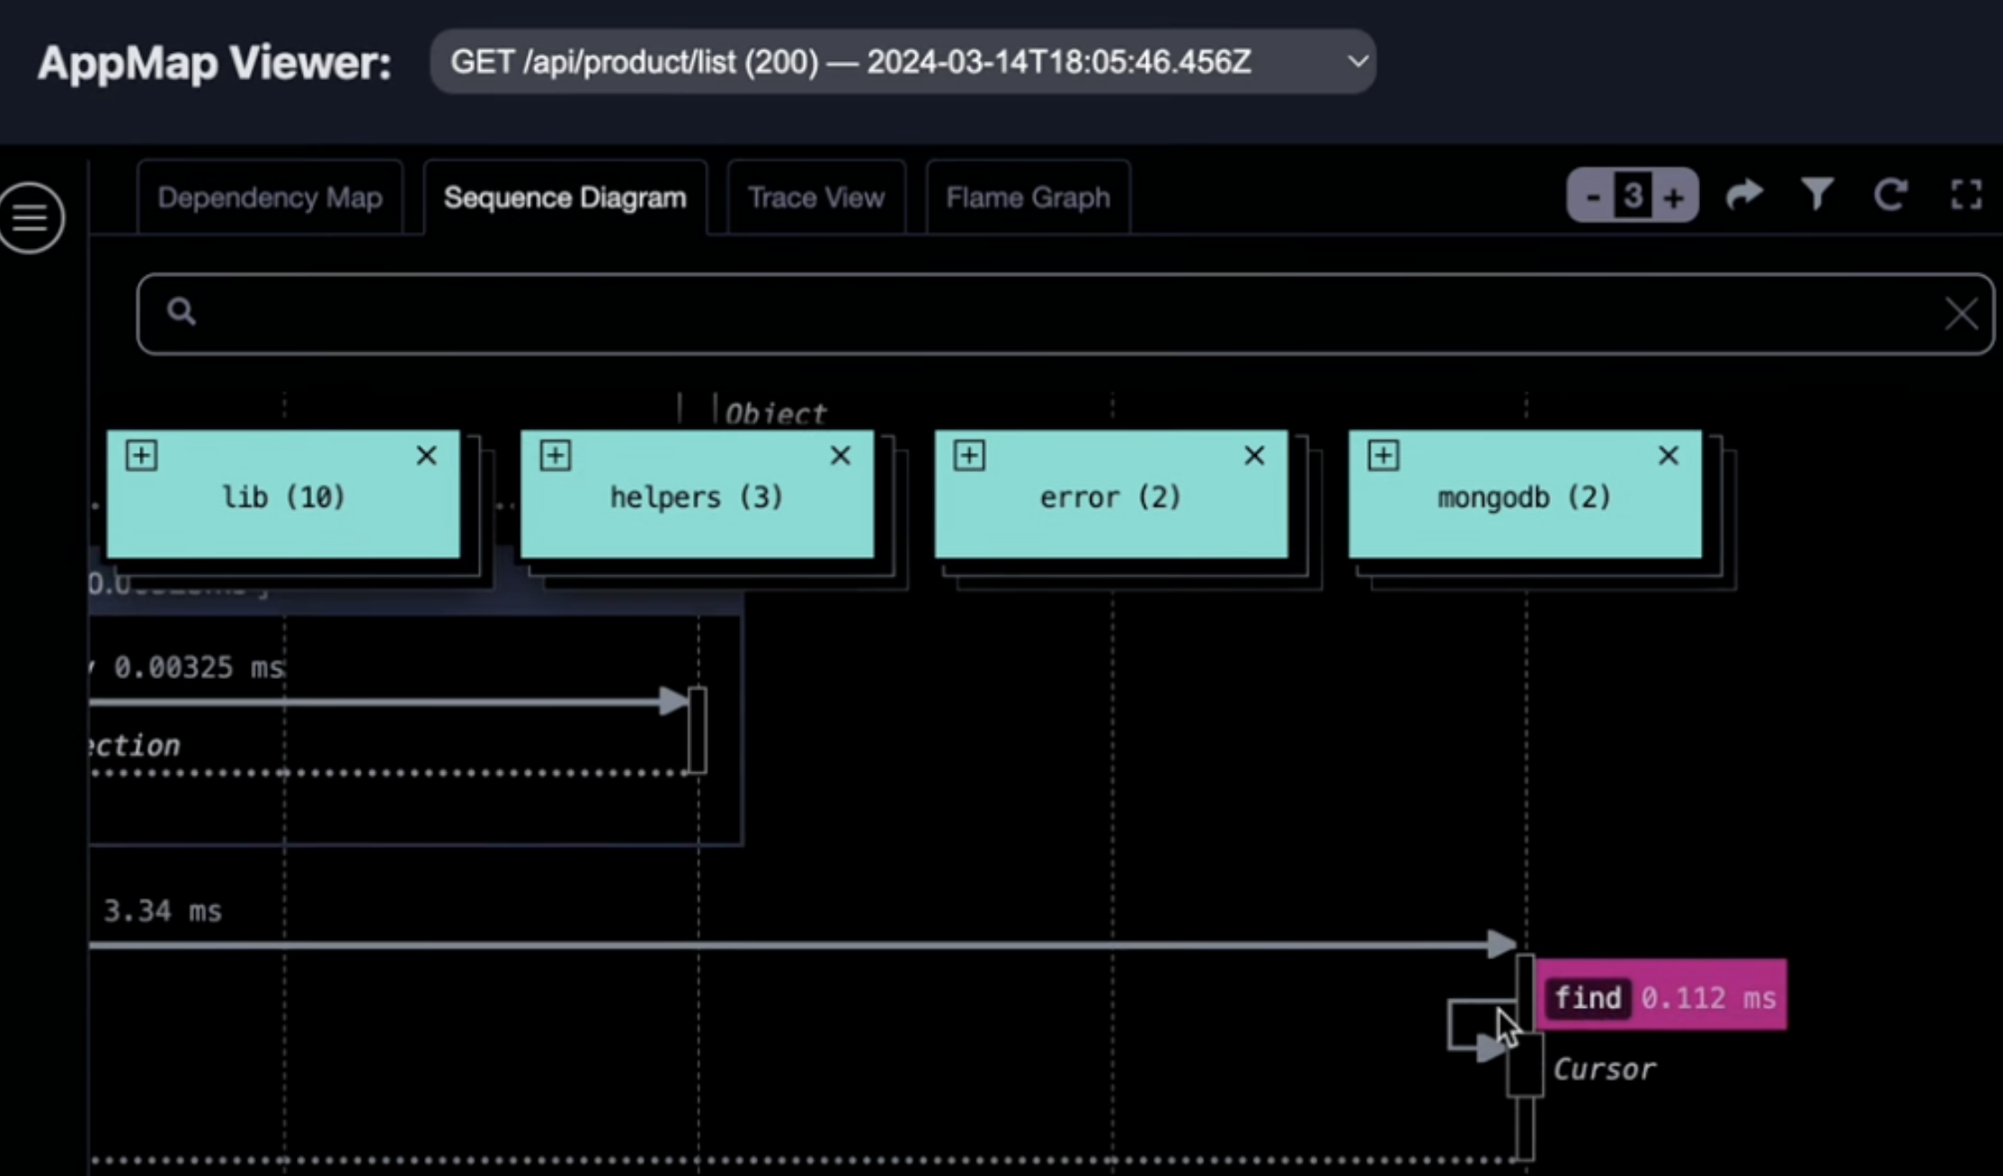The image size is (2003, 1176).
Task: Increase depth with plus button
Action: pyautogui.click(x=1673, y=196)
